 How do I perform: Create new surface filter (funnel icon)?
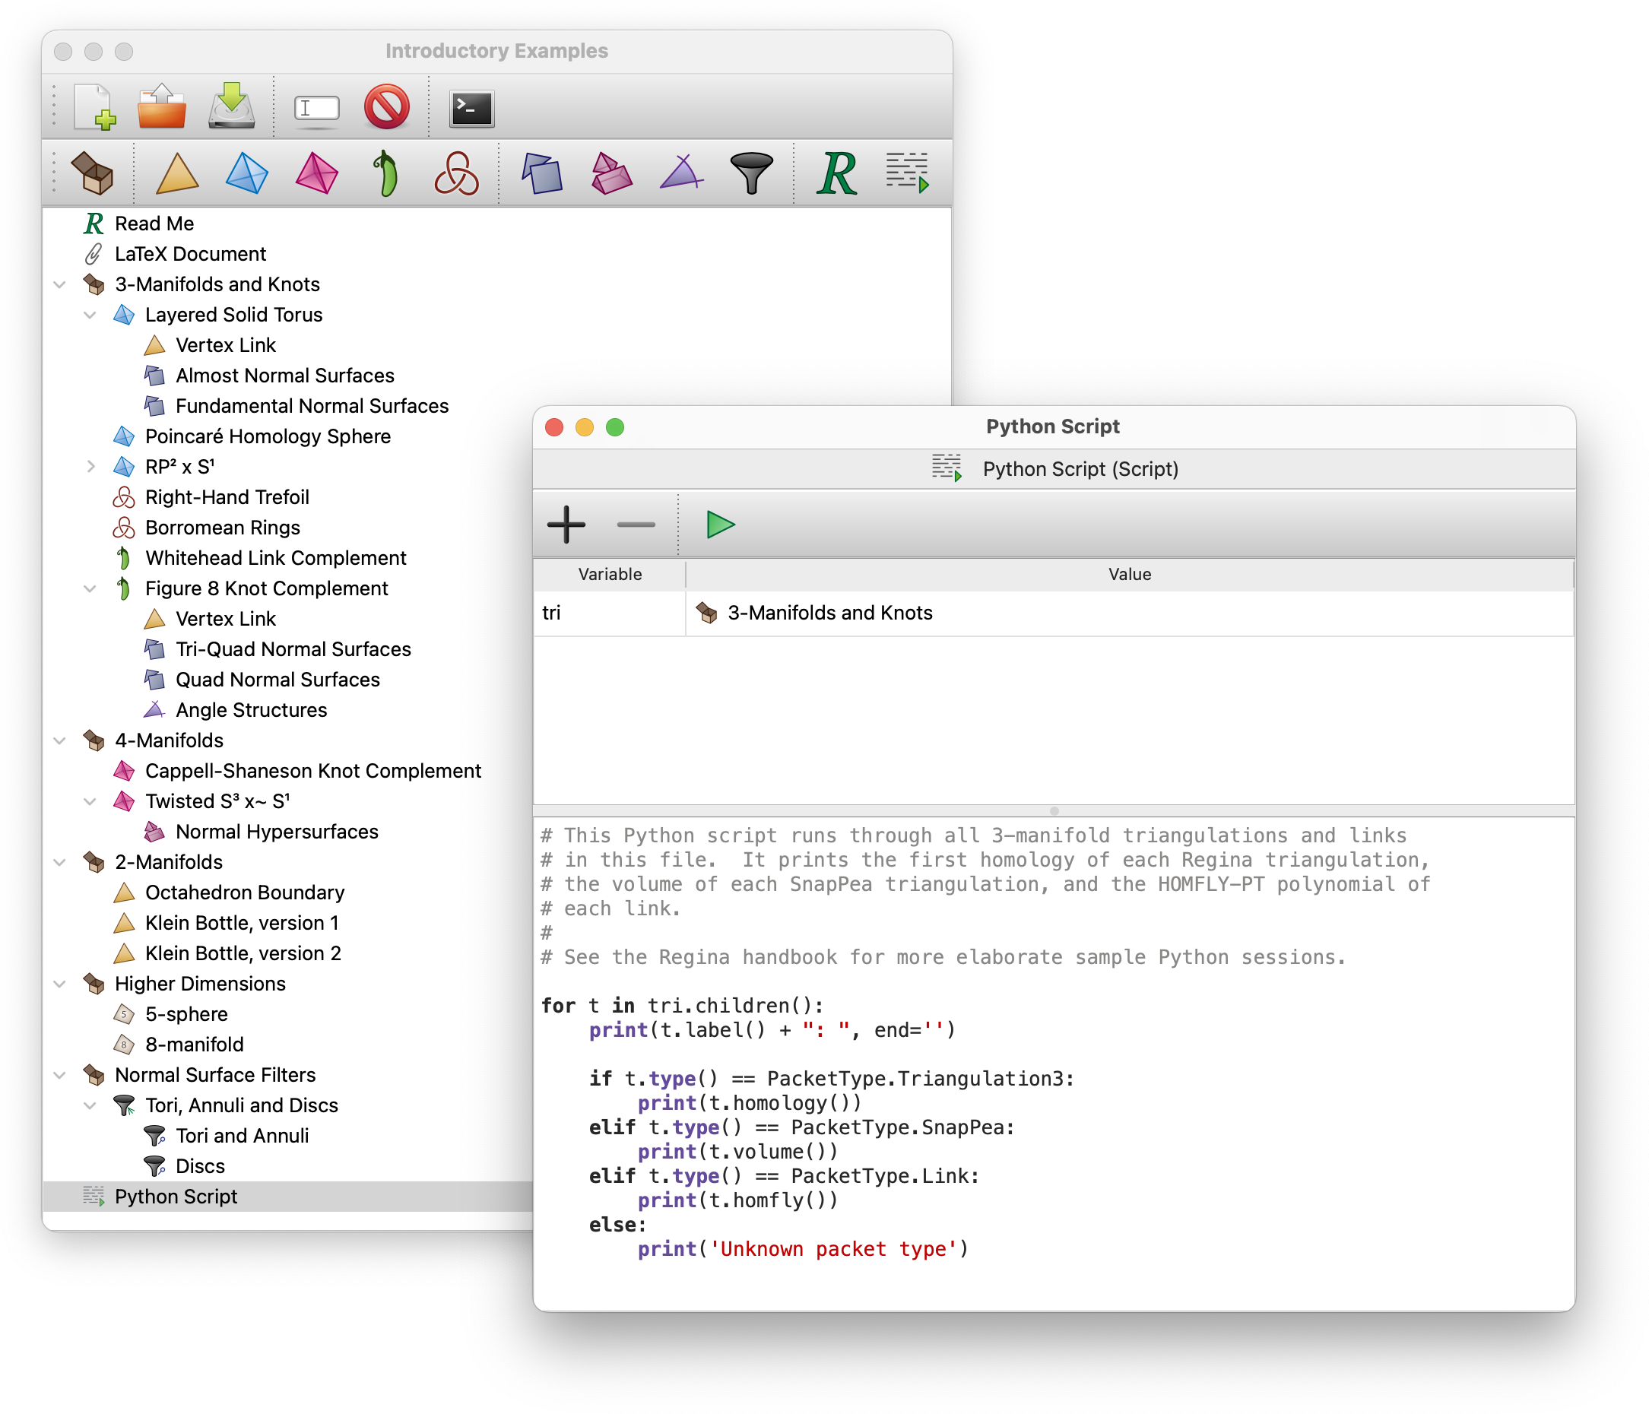pyautogui.click(x=750, y=173)
